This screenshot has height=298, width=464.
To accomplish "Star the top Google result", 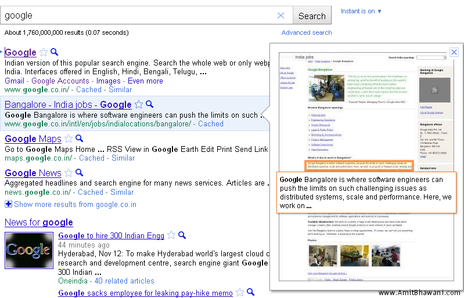I will pyautogui.click(x=44, y=52).
